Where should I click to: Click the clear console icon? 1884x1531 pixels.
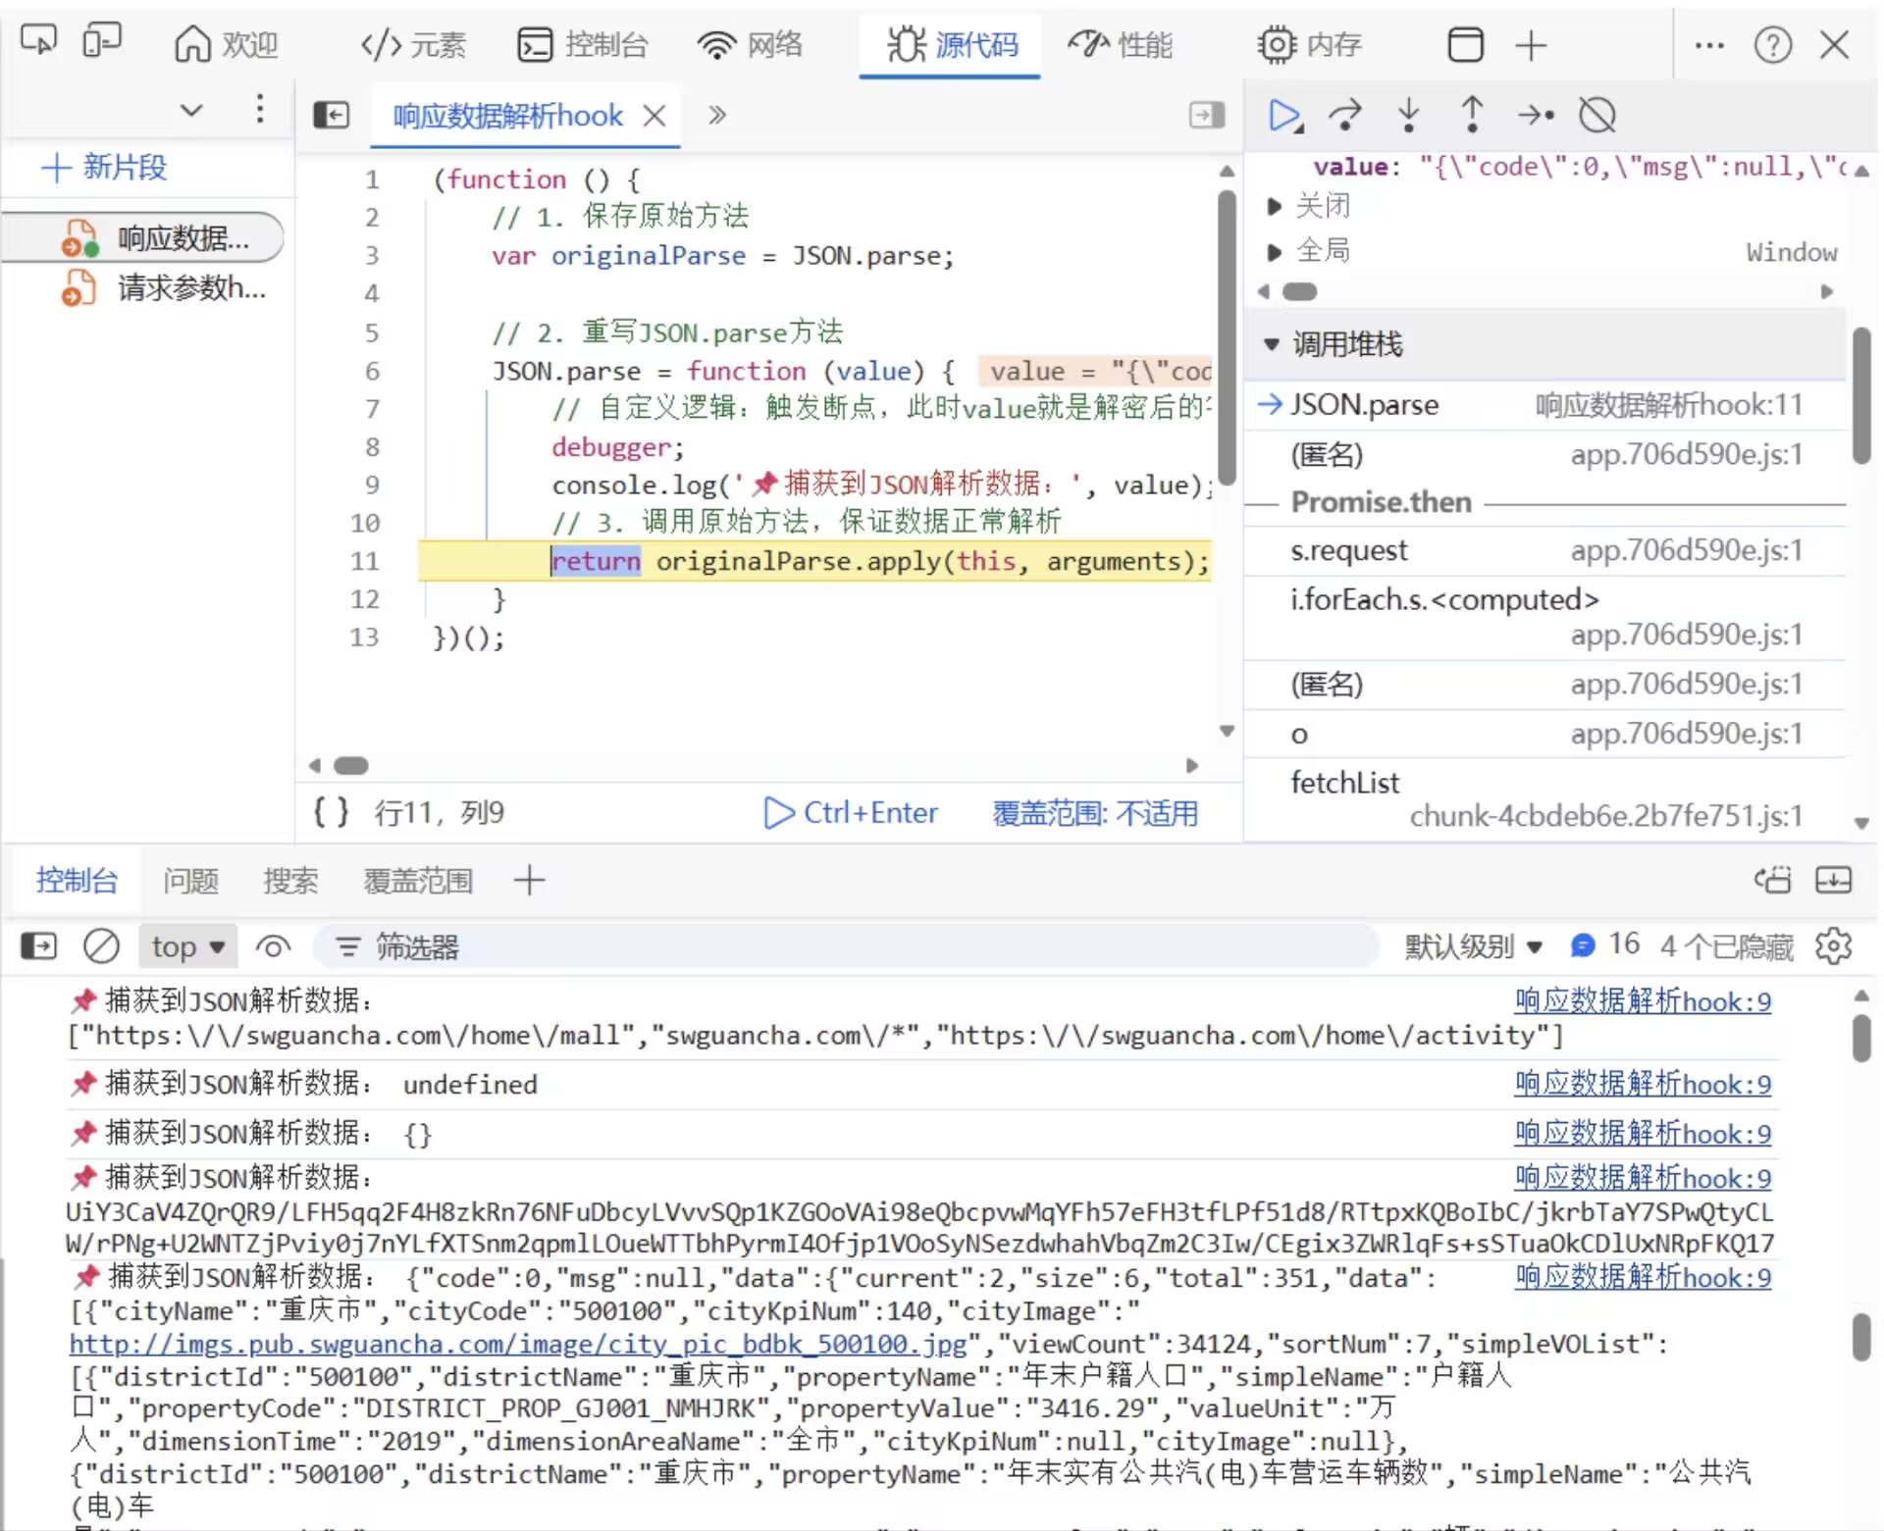[x=101, y=946]
